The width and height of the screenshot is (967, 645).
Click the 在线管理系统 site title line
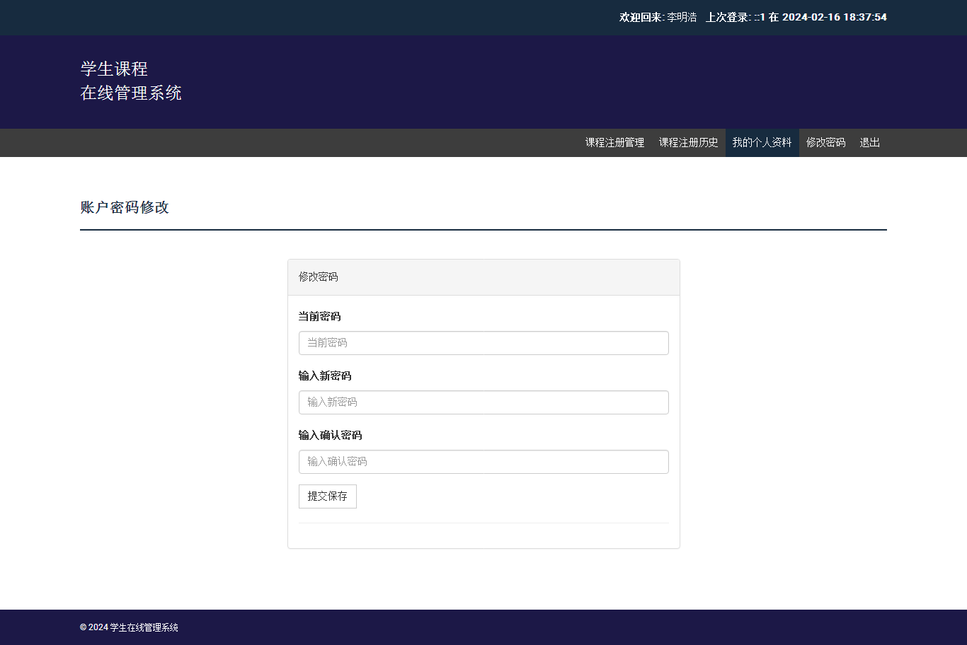coord(131,93)
